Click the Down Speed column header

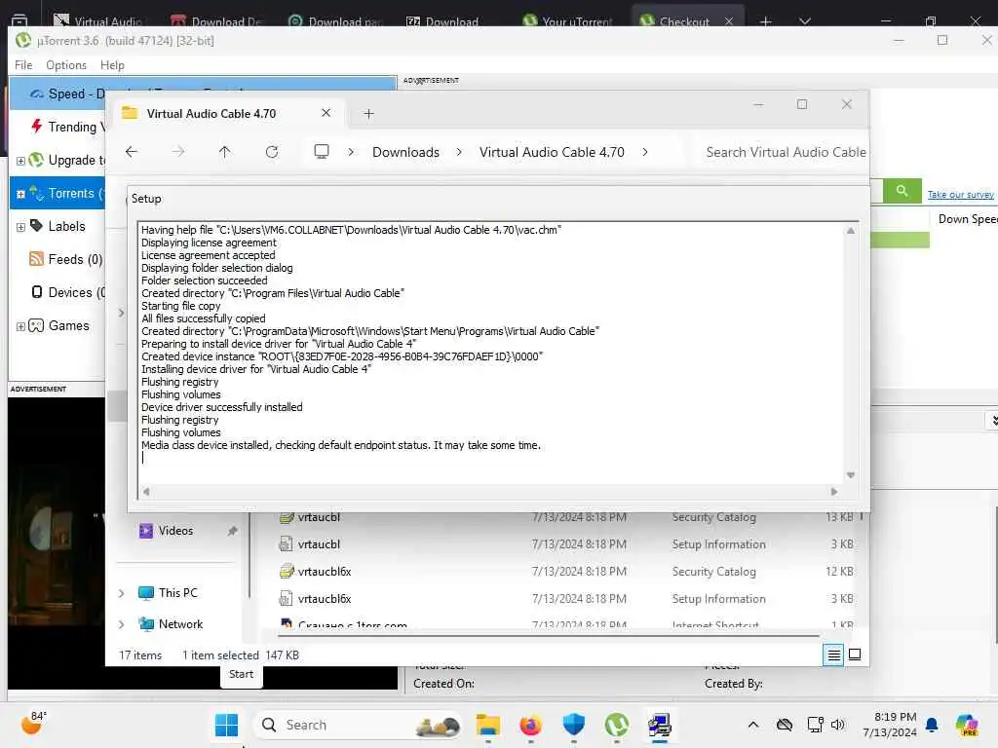pyautogui.click(x=968, y=219)
